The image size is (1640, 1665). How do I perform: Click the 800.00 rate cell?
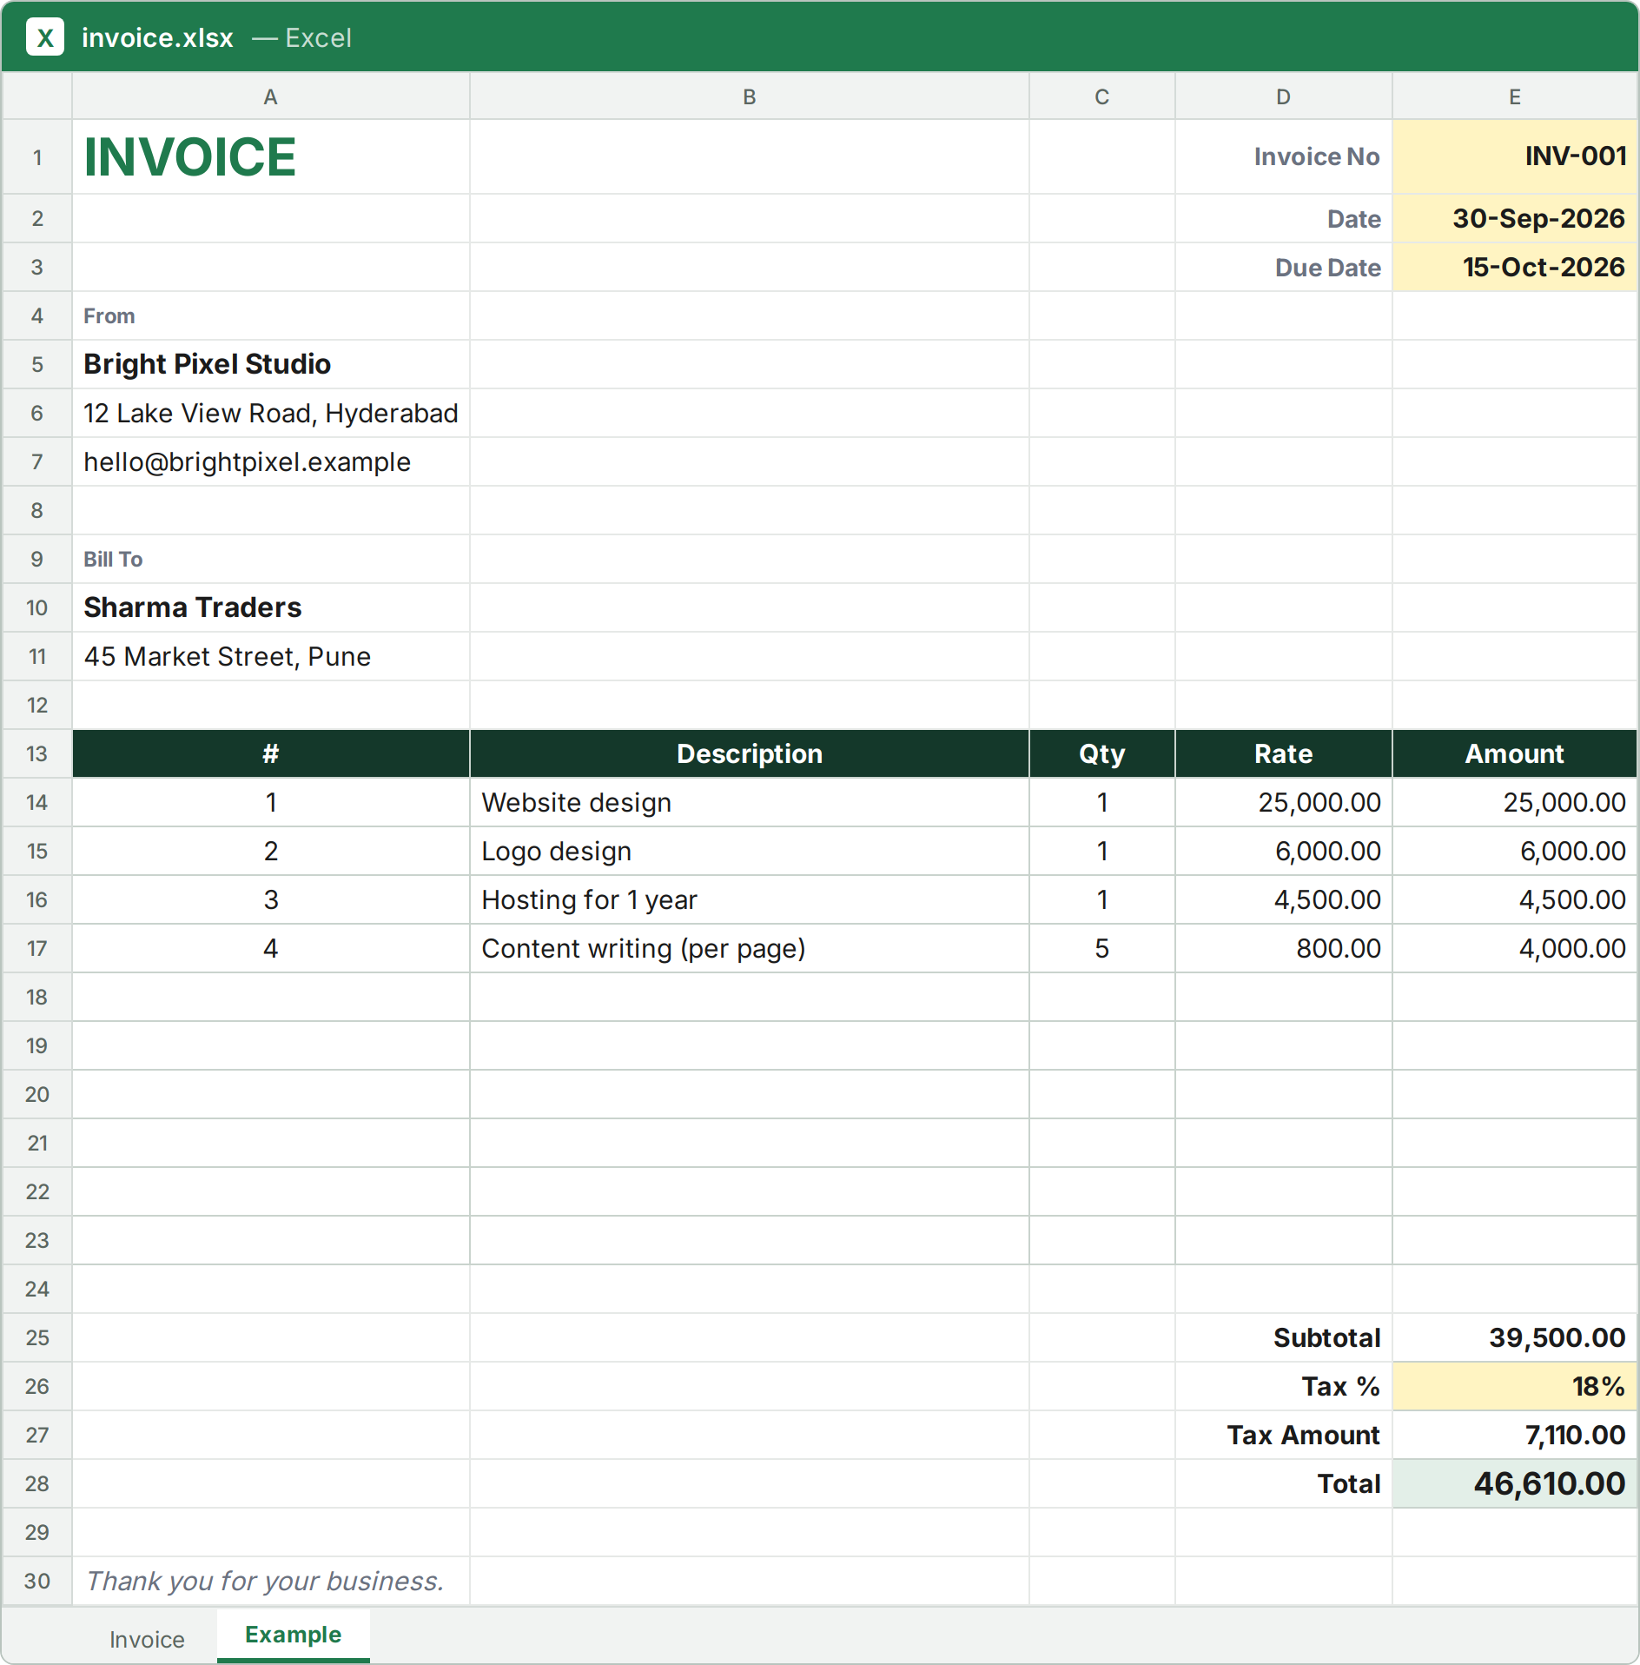(1284, 948)
